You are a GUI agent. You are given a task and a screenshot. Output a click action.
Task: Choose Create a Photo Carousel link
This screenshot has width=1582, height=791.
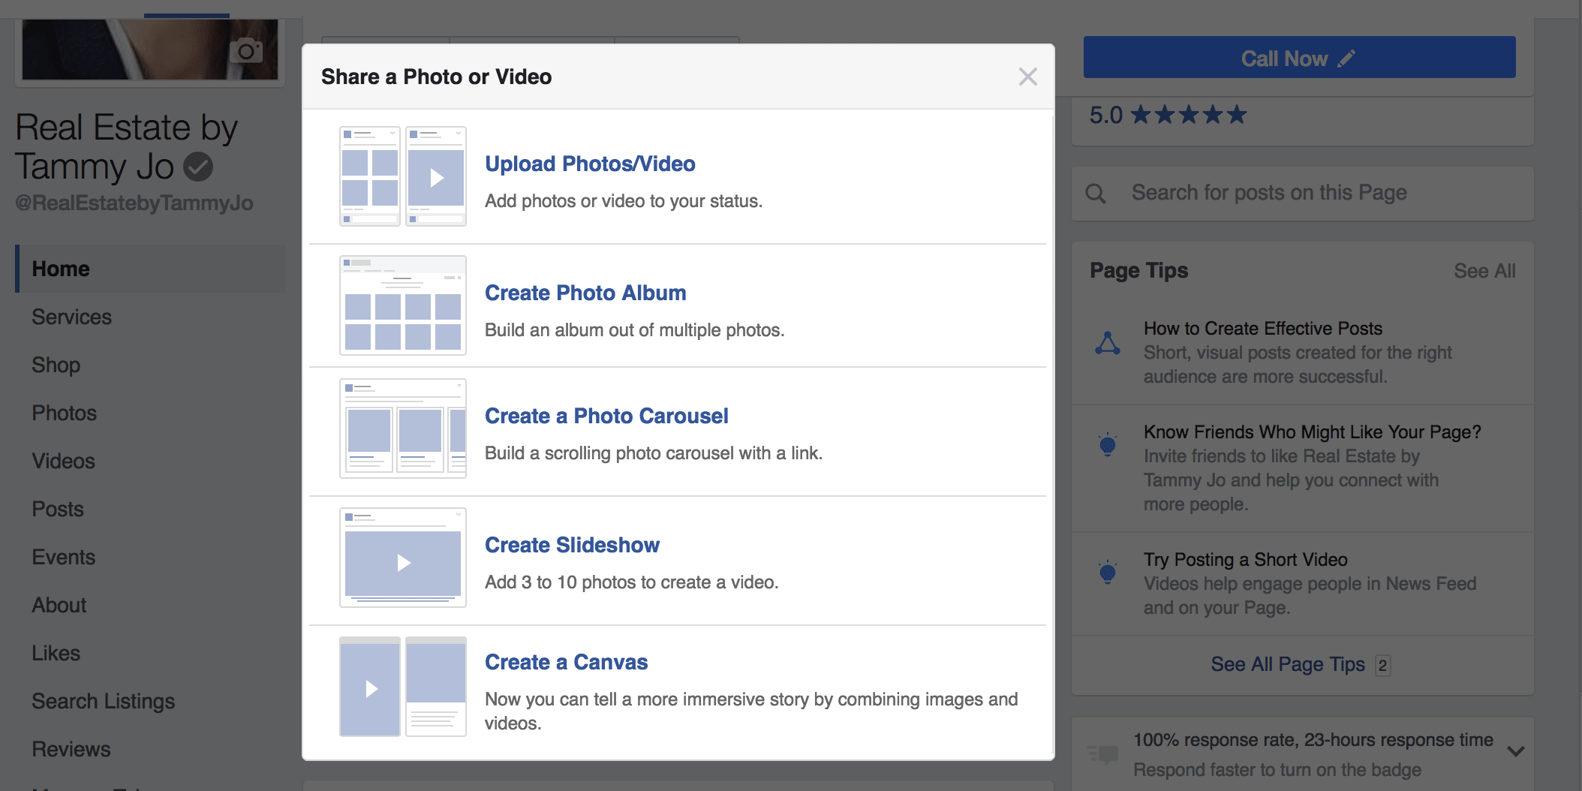(606, 416)
